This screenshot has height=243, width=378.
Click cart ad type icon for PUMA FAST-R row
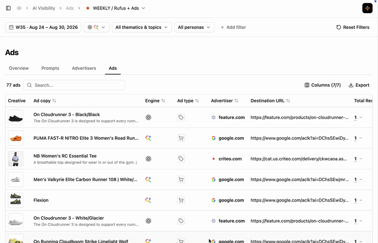tap(181, 138)
